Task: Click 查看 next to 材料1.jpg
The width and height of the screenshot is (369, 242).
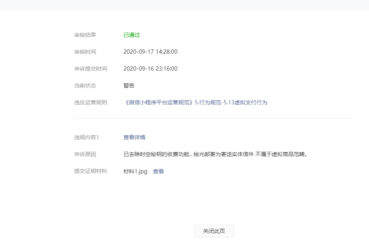Action: (158, 171)
